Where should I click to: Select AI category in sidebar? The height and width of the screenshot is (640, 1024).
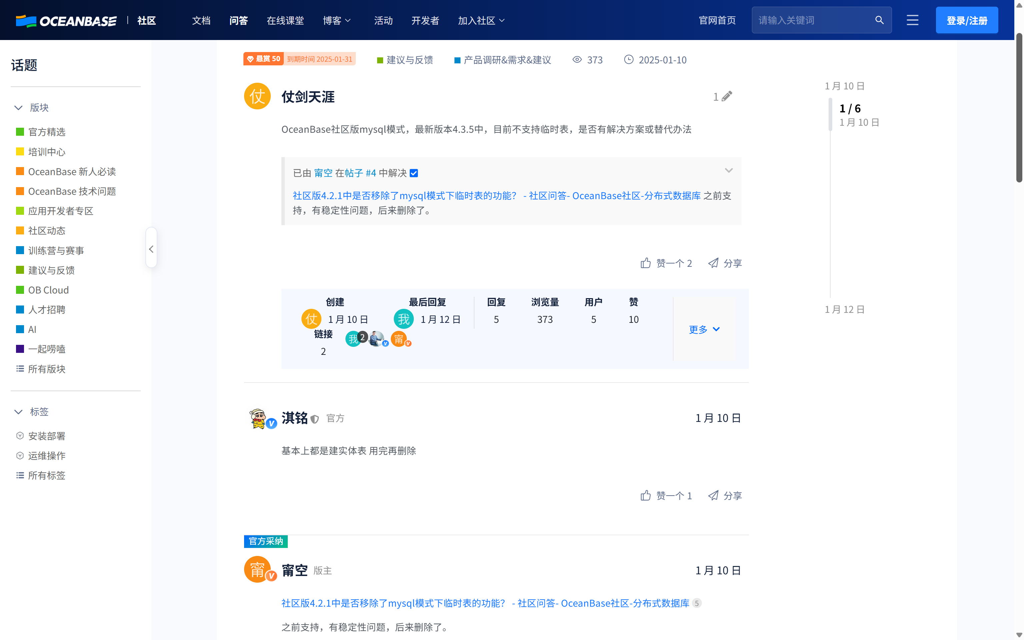pos(26,329)
